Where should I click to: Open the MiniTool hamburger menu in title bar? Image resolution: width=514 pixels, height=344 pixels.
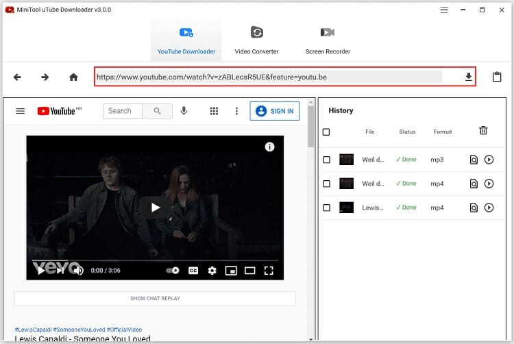click(x=444, y=10)
